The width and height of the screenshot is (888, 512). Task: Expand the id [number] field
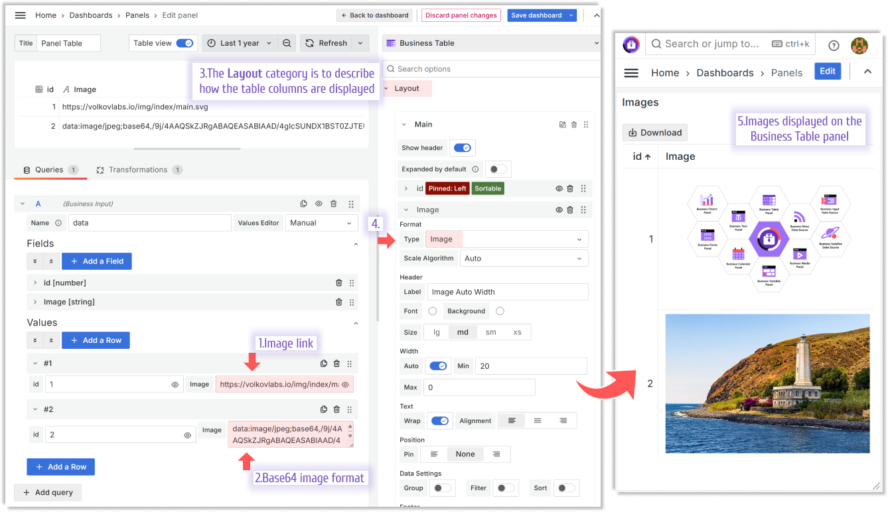(x=35, y=283)
